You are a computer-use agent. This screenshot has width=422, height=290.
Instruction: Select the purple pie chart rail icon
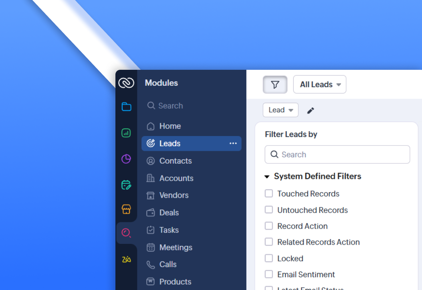pyautogui.click(x=126, y=159)
